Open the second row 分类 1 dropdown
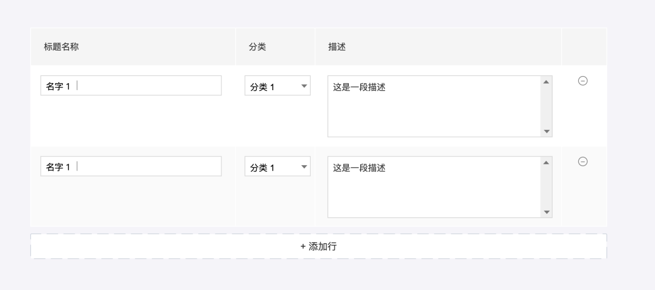Screen dimensions: 655x290 [x=277, y=167]
